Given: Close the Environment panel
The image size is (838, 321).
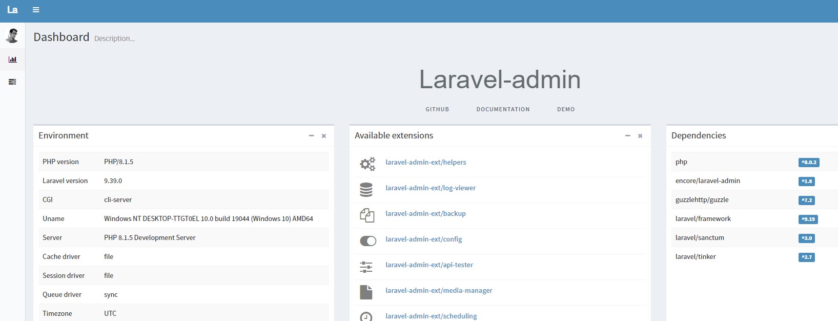Looking at the screenshot, I should coord(324,136).
